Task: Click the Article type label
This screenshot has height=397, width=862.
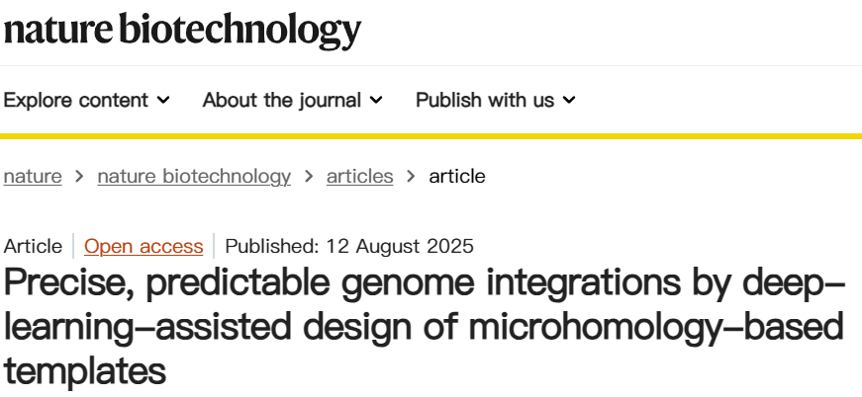Action: (x=33, y=246)
